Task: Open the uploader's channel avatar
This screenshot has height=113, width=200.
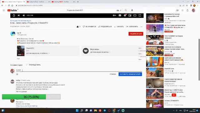Action: click(13, 34)
